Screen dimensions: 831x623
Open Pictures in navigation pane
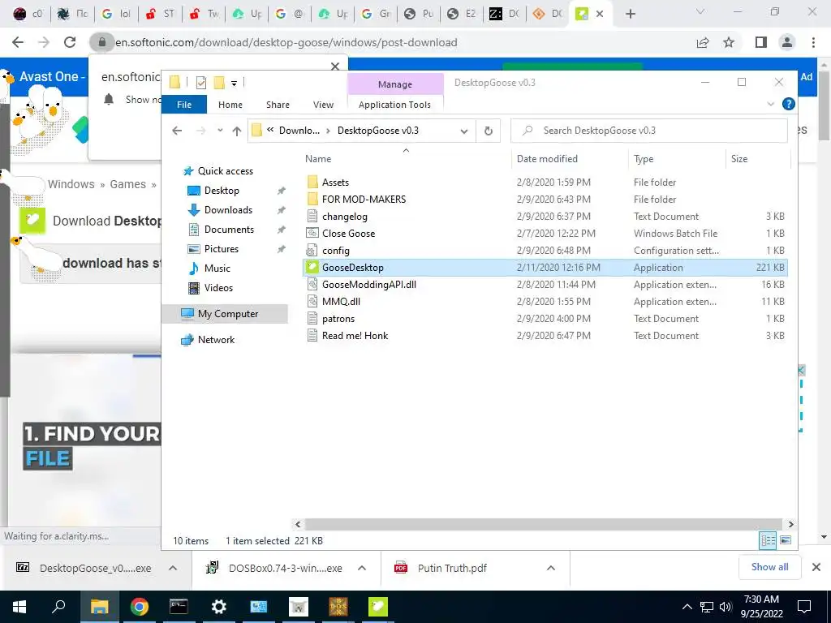click(x=221, y=249)
